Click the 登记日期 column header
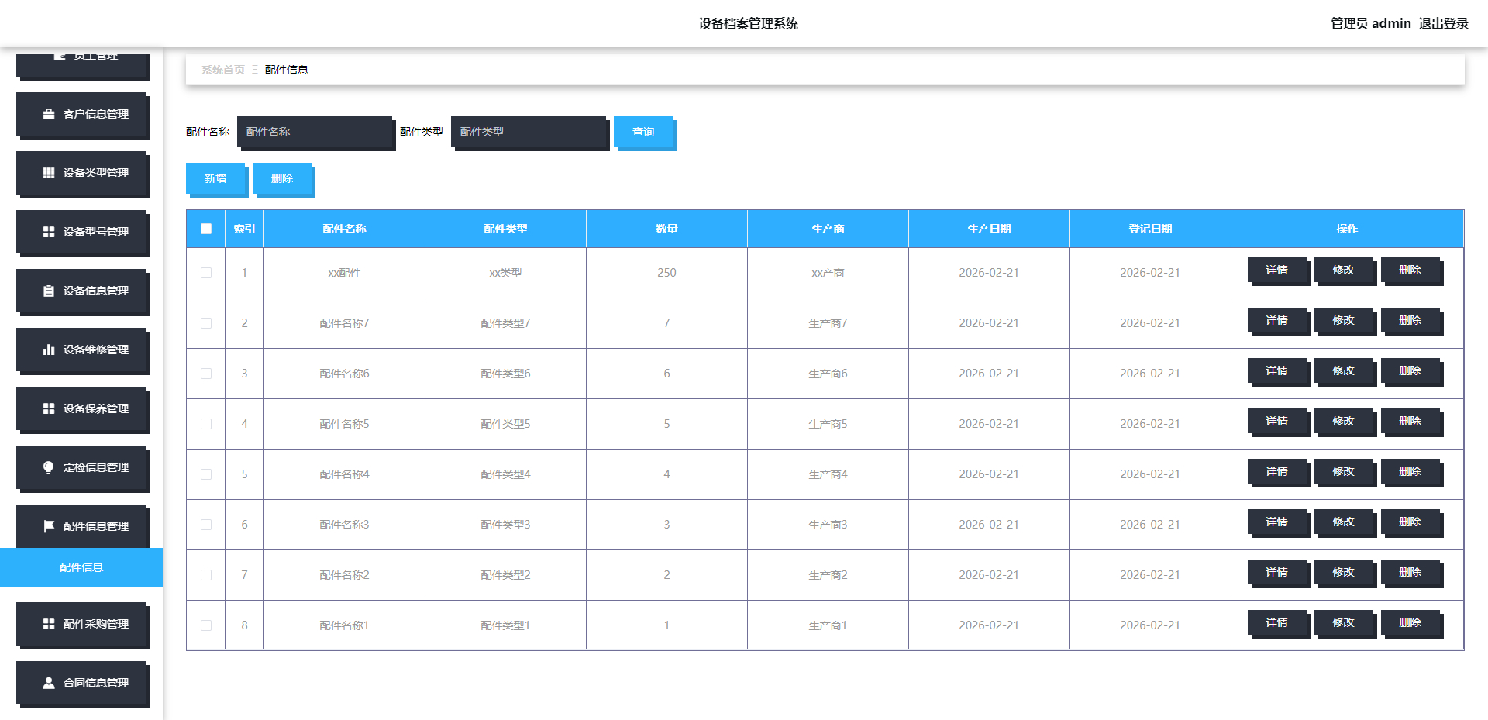 pos(1150,229)
